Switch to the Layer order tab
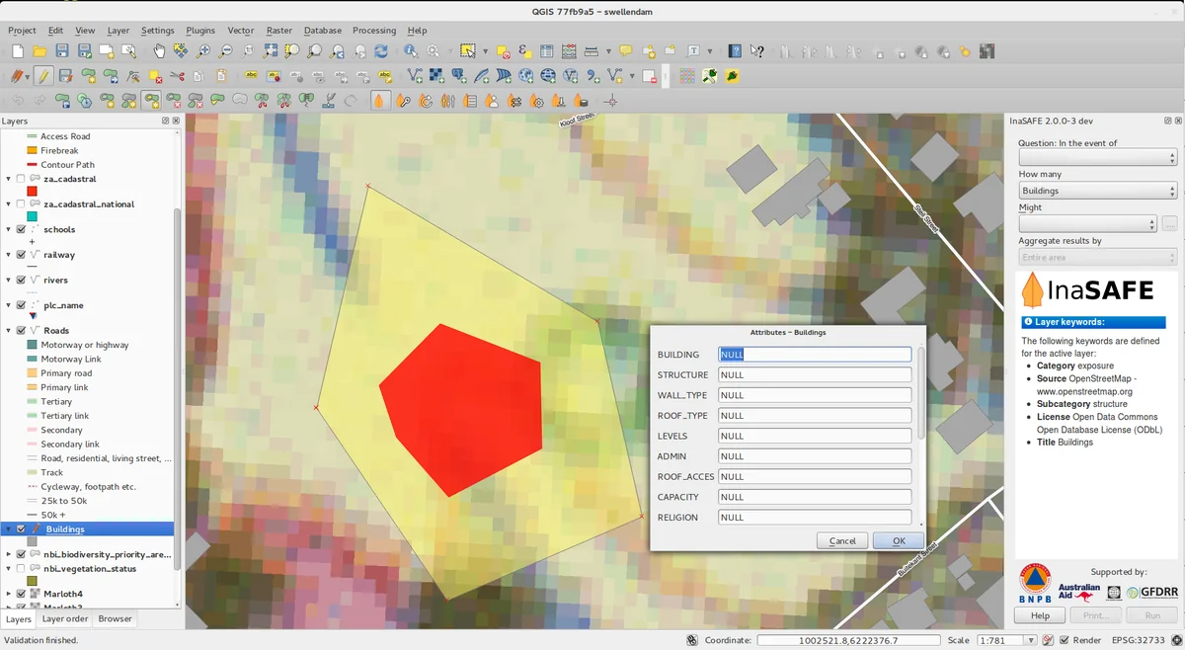The width and height of the screenshot is (1185, 650). (x=64, y=619)
